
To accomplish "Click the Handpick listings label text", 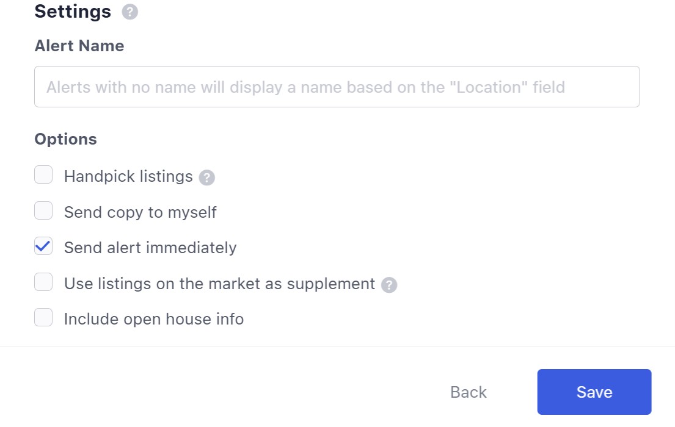I will click(128, 176).
